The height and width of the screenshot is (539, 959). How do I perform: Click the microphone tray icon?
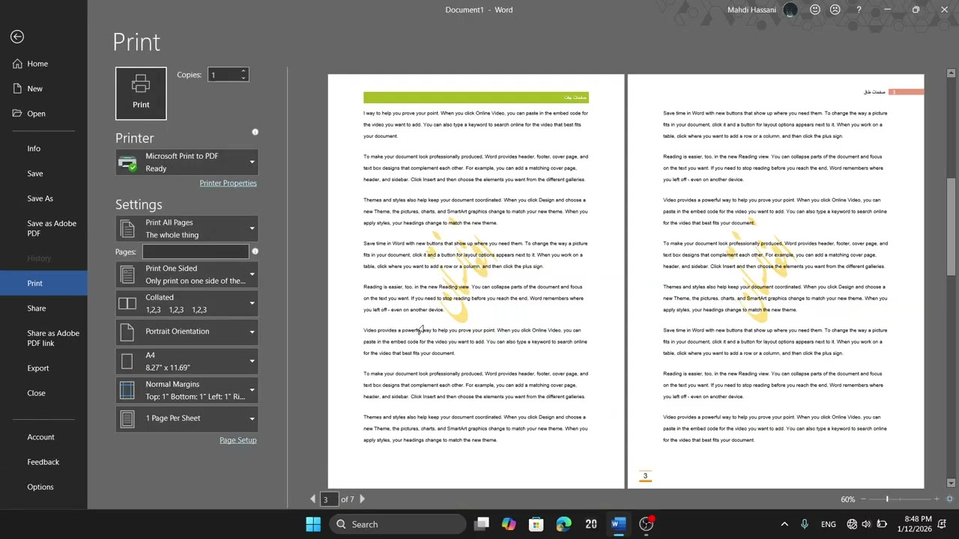[x=805, y=524]
